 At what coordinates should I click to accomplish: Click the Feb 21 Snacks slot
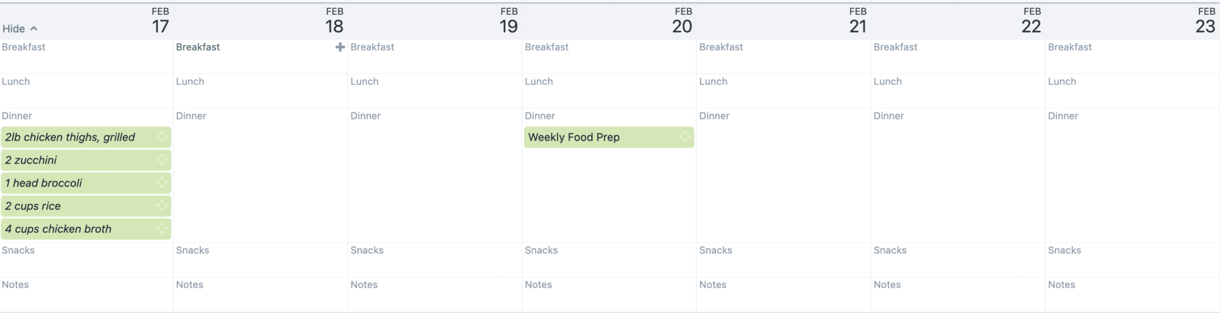pos(783,260)
